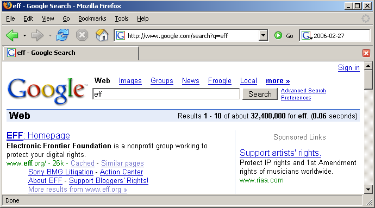Click the vertical scrollbar thumb
Image resolution: width=375 pixels, height=208 pixels.
(368, 80)
